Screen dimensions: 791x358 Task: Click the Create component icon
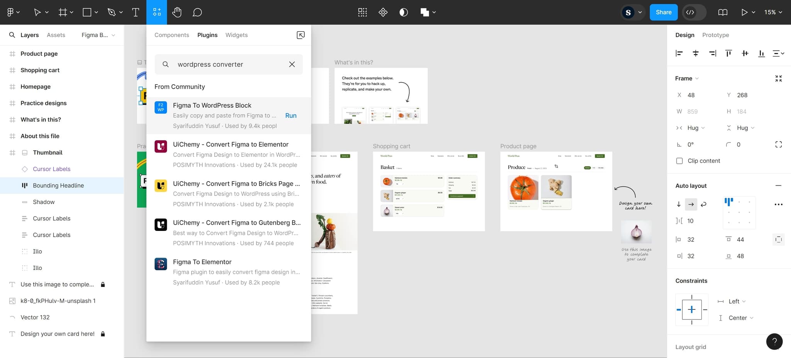pos(362,12)
